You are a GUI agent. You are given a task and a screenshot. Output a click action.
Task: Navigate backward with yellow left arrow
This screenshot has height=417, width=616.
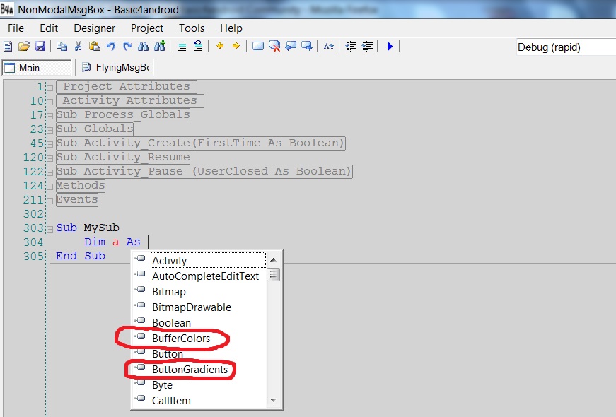pos(220,47)
